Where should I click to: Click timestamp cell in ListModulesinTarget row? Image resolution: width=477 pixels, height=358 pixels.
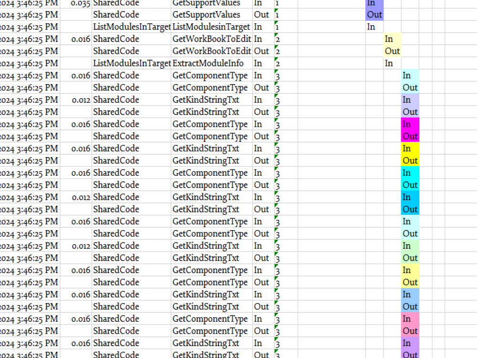coord(30,27)
